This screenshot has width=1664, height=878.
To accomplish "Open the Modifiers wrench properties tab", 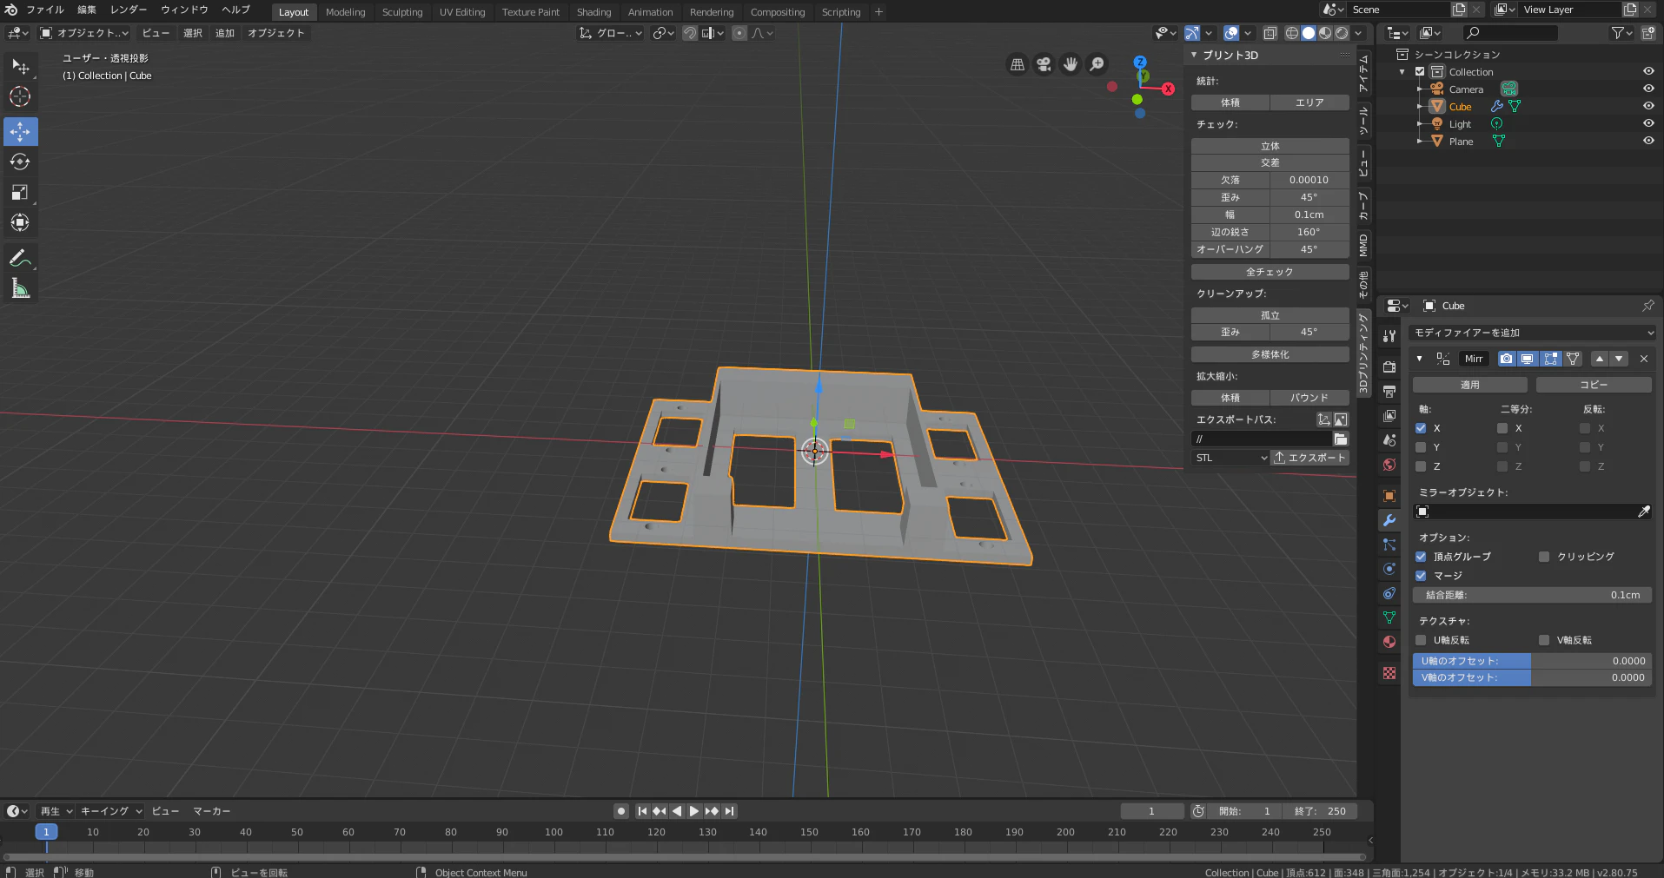I will point(1389,520).
